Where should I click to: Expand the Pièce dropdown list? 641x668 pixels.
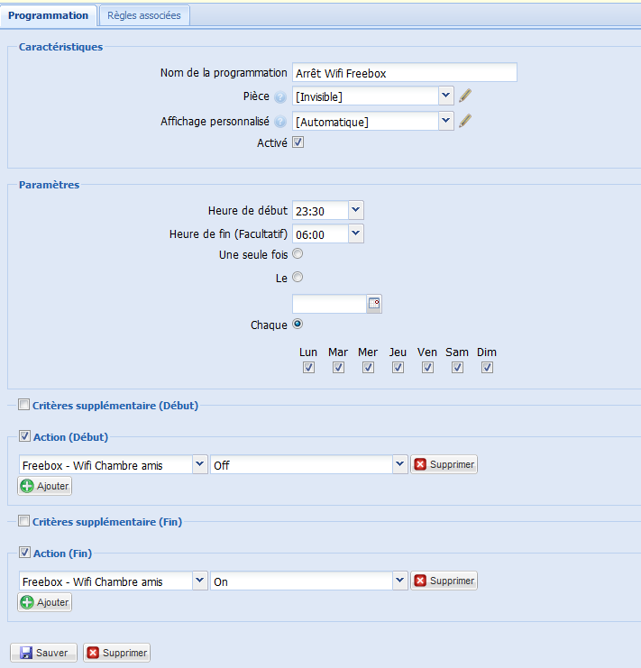click(x=445, y=96)
